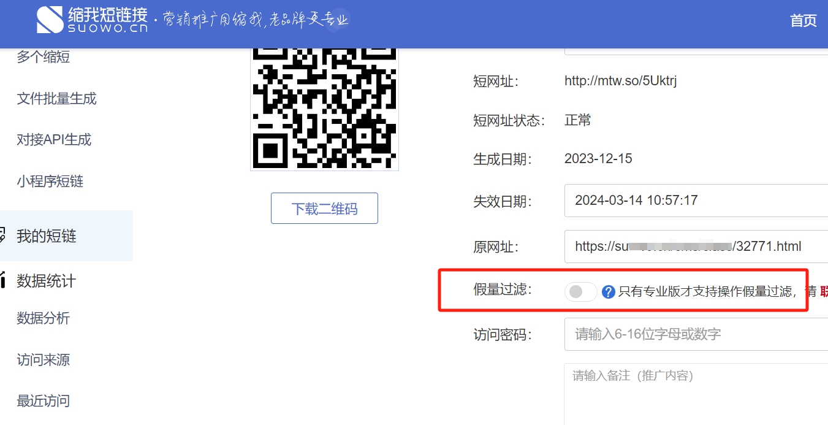Toggle the 假量过滤 switch
The width and height of the screenshot is (828, 425).
pyautogui.click(x=580, y=292)
